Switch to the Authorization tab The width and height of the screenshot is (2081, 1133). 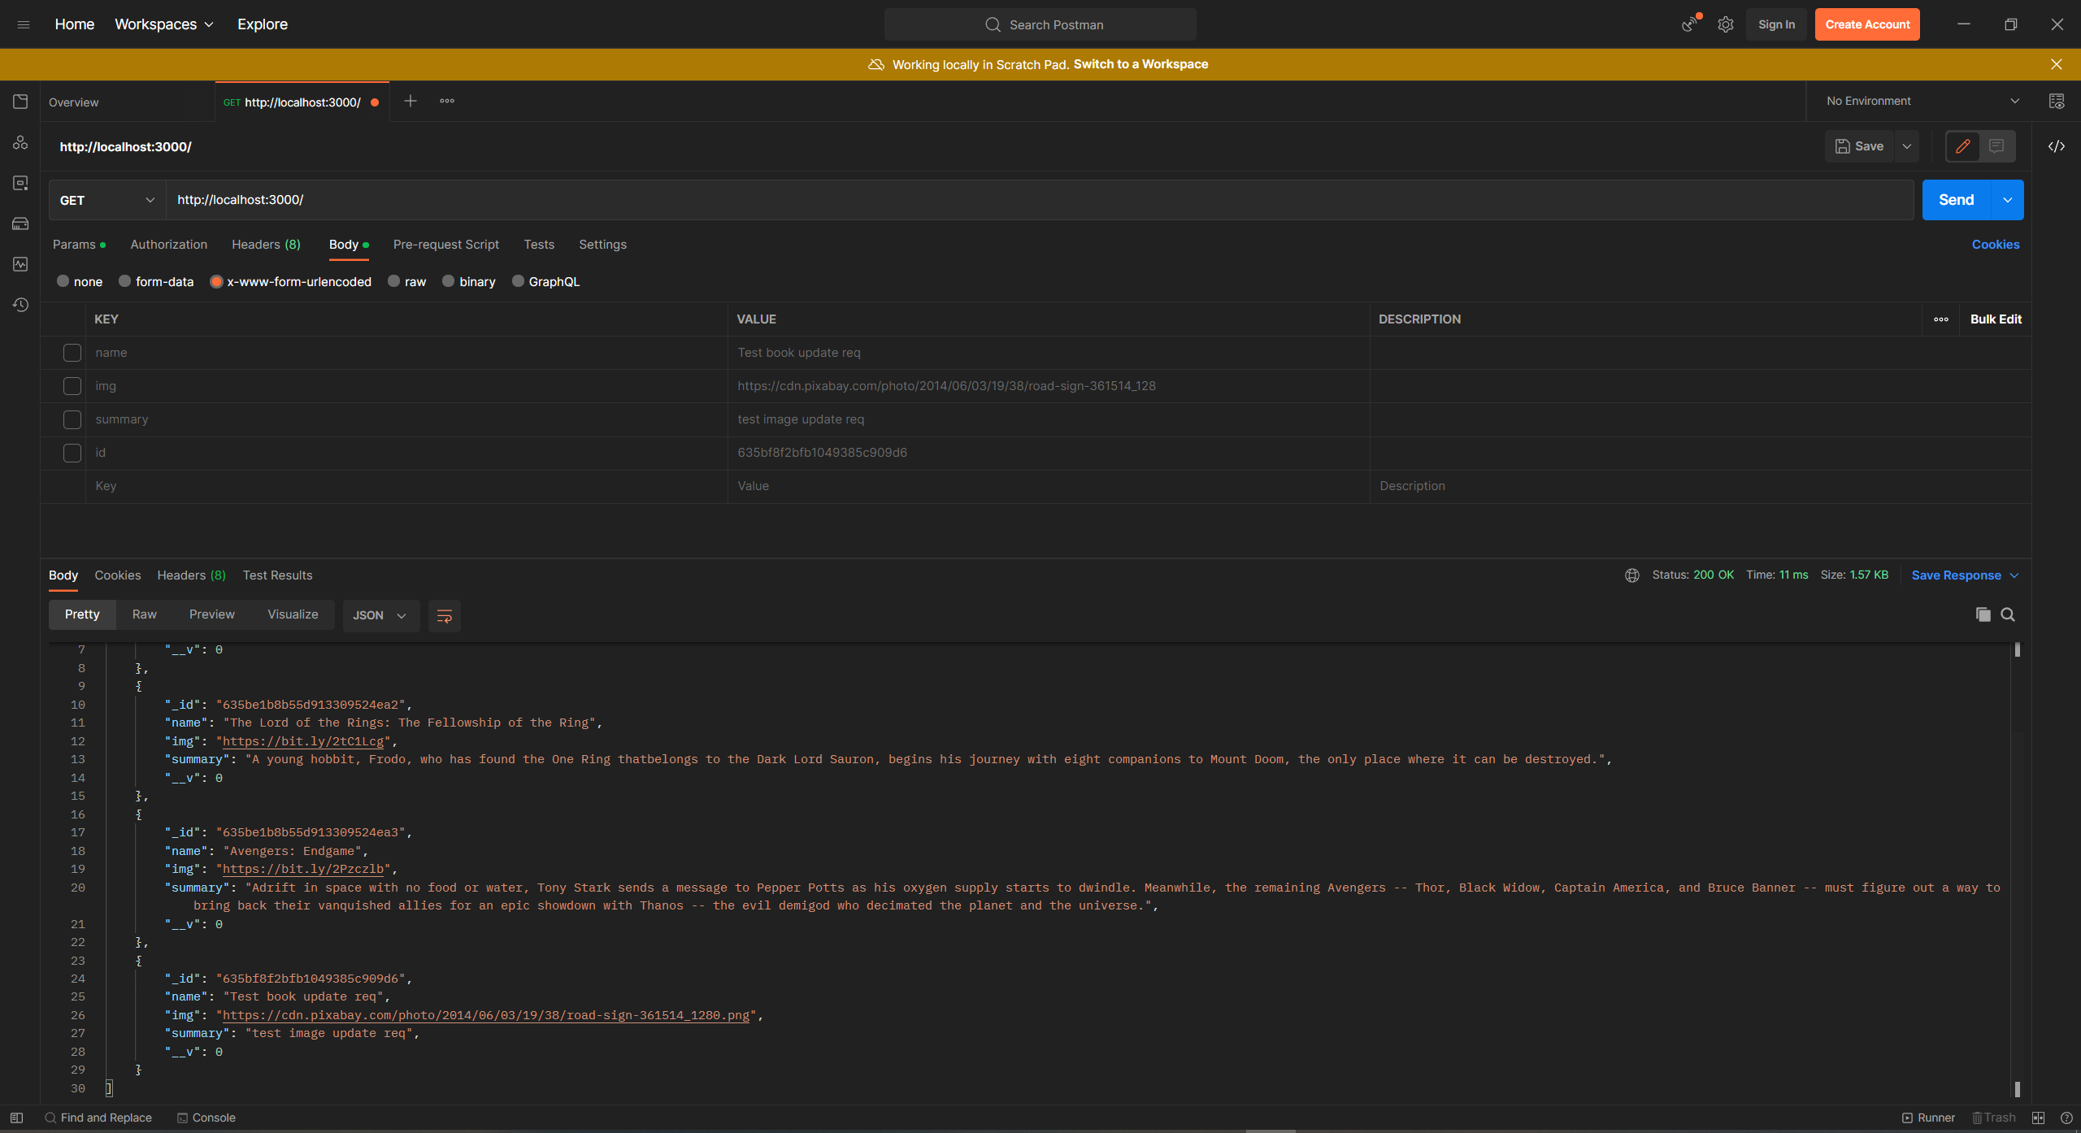(168, 245)
